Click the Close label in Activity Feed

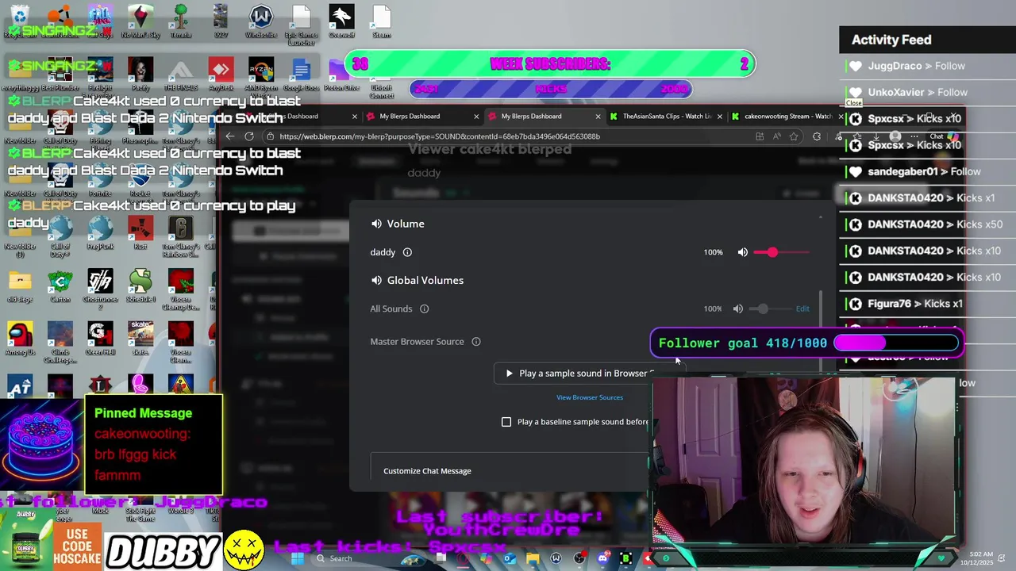[854, 103]
